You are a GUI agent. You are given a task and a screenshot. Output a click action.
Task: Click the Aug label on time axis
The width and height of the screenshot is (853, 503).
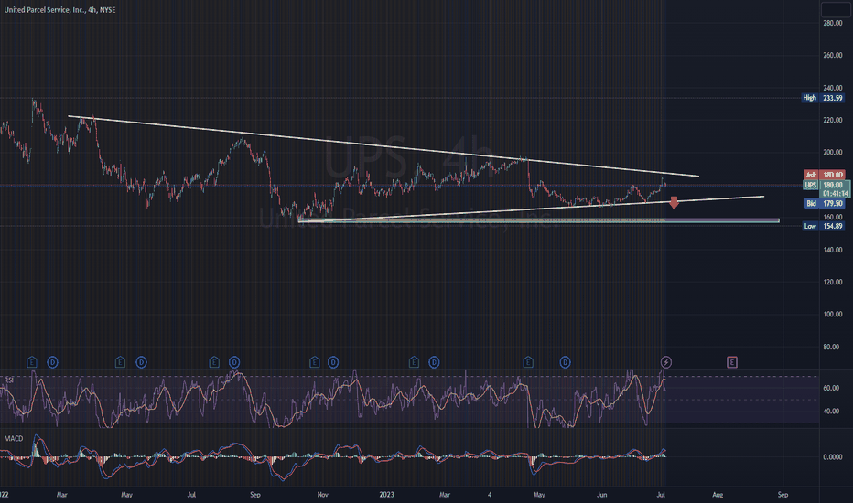tap(718, 495)
